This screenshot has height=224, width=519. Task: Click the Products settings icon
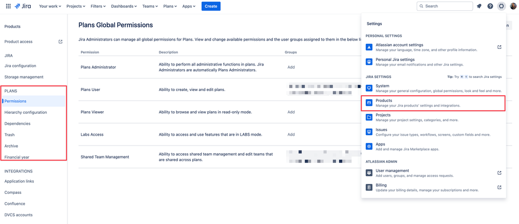pyautogui.click(x=369, y=103)
